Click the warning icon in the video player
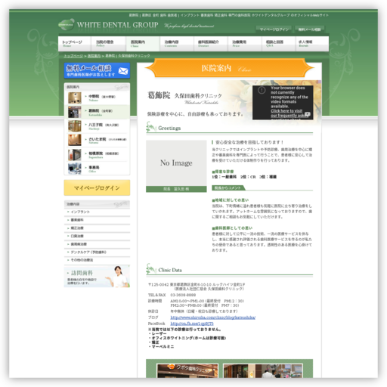Screen dimensions: 387x387 [x=262, y=90]
